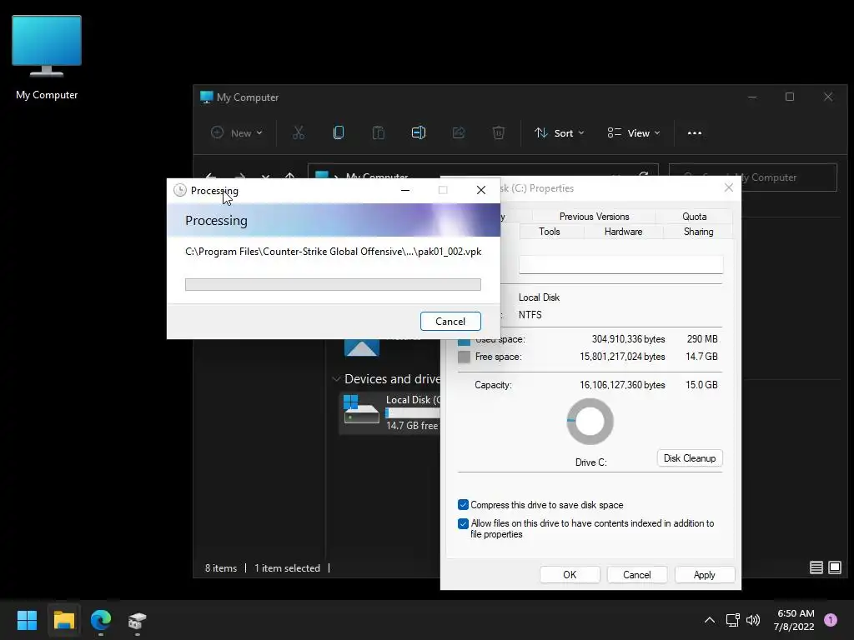Viewport: 854px width, 640px height.
Task: Click the Processing progress bar
Action: click(333, 284)
